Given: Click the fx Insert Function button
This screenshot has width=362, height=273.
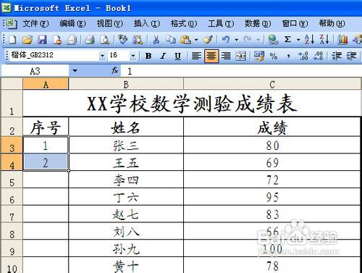Looking at the screenshot, I should coord(115,71).
